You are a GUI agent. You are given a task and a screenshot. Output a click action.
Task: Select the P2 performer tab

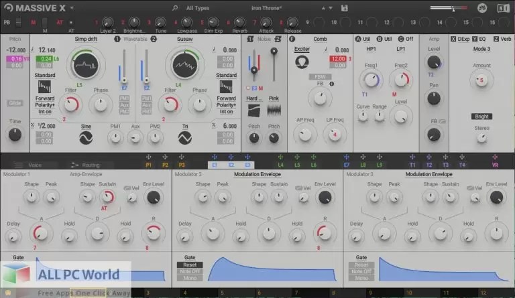coord(165,165)
